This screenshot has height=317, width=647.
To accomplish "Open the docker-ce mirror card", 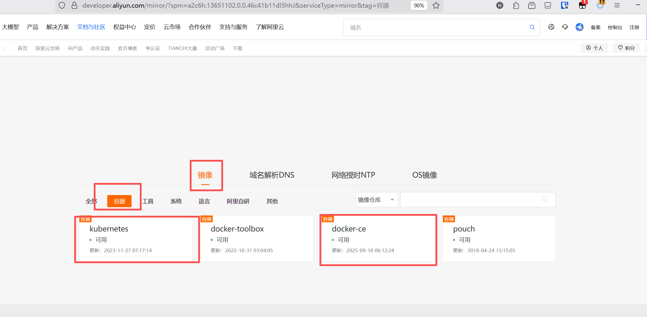I will pyautogui.click(x=378, y=238).
